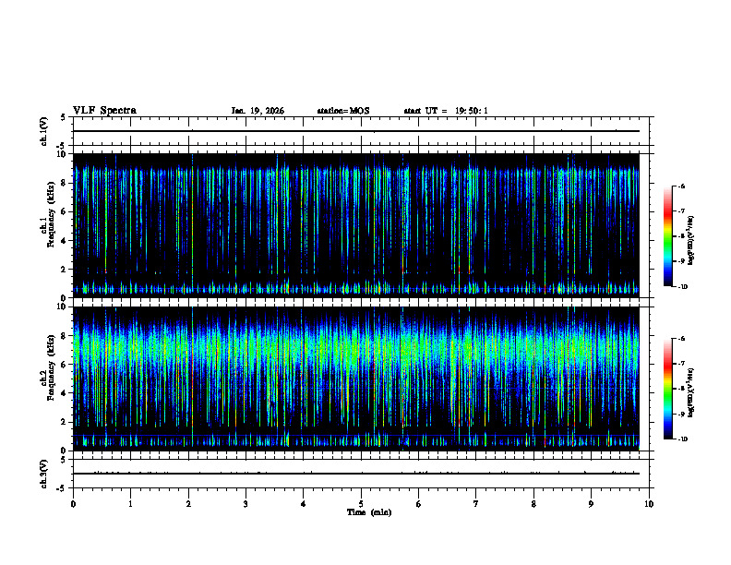Select the date "Jan. 19, 2026" in the header
This screenshot has height=565, width=731.
pyautogui.click(x=258, y=111)
